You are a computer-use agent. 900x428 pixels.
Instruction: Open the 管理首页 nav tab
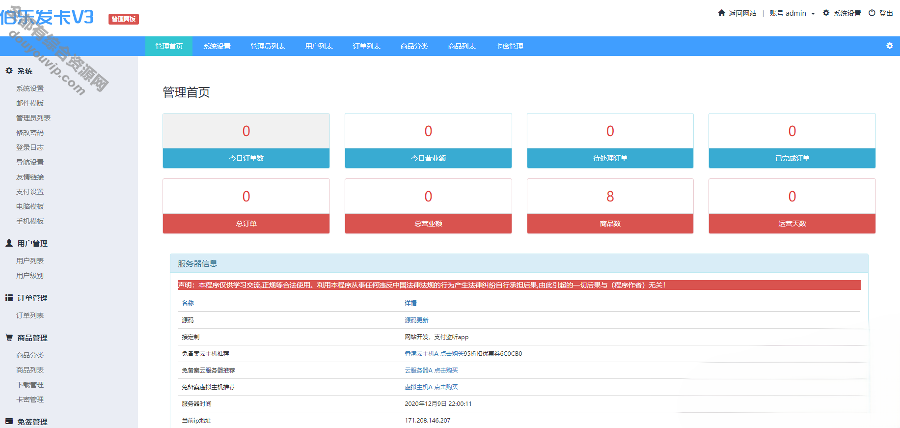(x=169, y=46)
